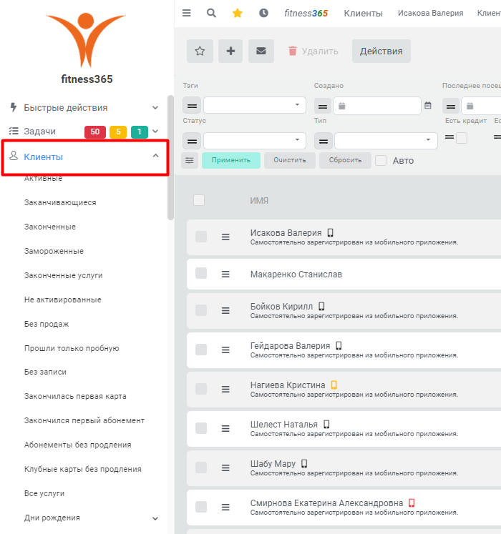Click the plus icon to add client

click(230, 51)
